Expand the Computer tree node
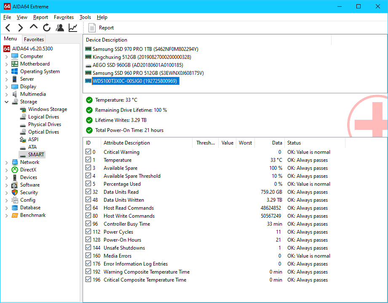 (x=7, y=57)
